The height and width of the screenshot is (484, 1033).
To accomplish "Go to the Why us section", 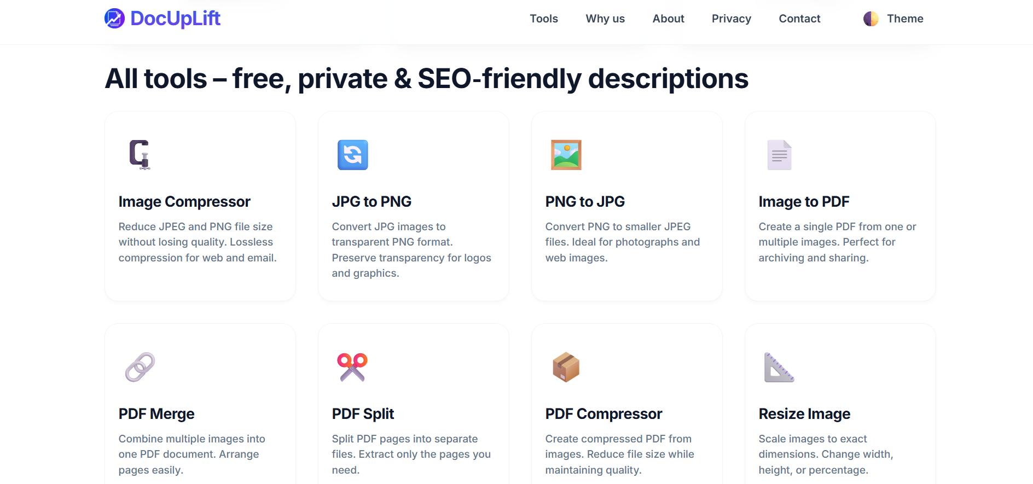I will click(x=605, y=19).
